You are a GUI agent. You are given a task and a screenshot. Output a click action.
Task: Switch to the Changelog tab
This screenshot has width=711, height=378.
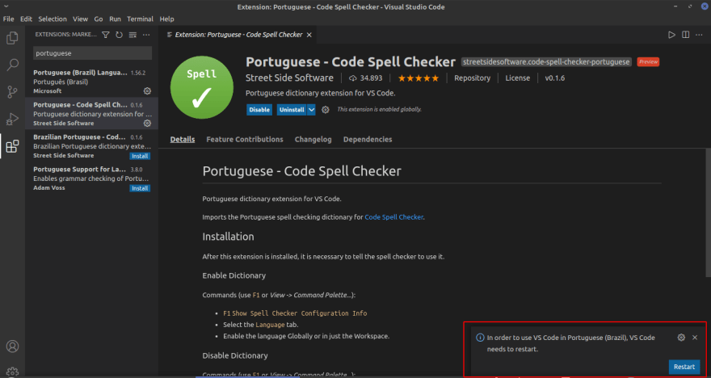313,139
